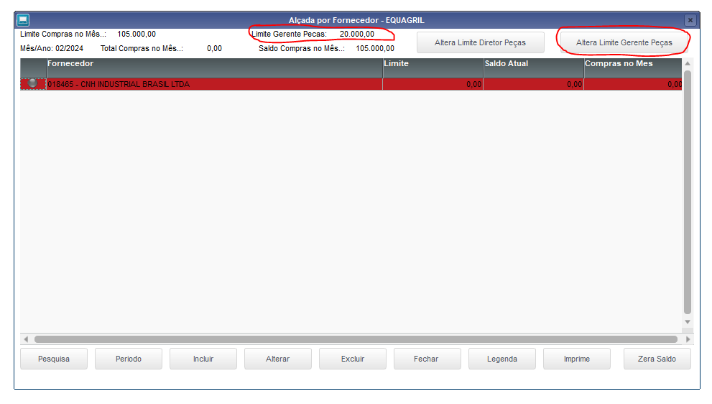The image size is (712, 404).
Task: Add a supplier with Incluir
Action: click(x=203, y=359)
